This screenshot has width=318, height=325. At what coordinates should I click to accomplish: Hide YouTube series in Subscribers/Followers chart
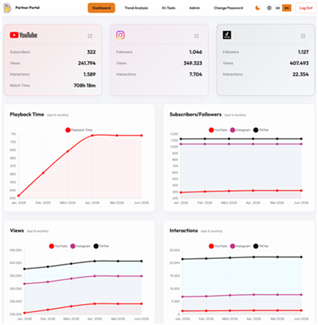(x=218, y=130)
